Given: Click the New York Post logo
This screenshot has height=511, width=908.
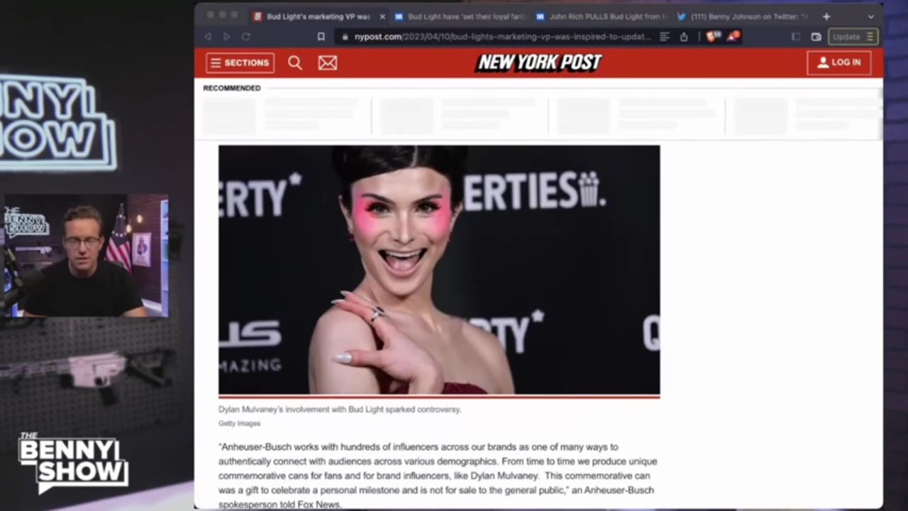Looking at the screenshot, I should click(540, 62).
